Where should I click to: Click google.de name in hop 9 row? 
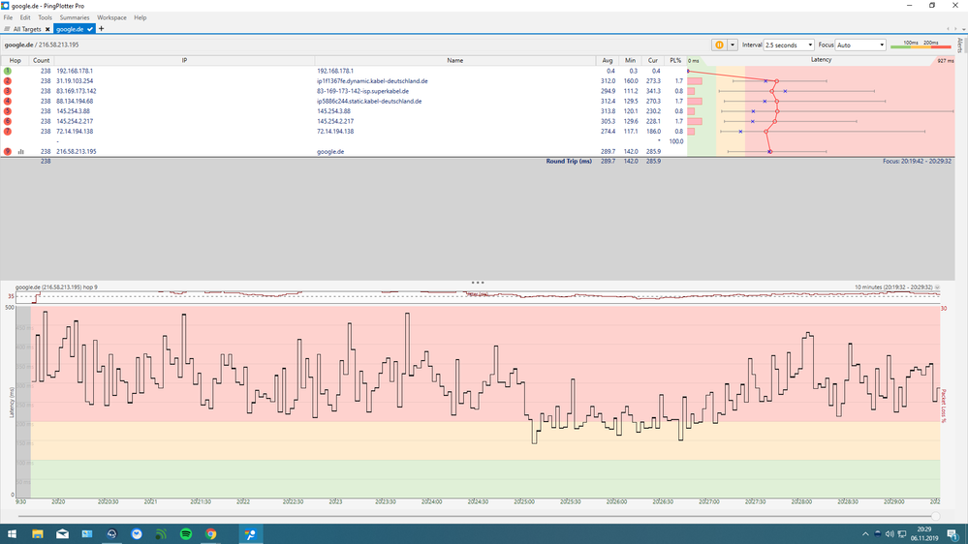pyautogui.click(x=330, y=151)
